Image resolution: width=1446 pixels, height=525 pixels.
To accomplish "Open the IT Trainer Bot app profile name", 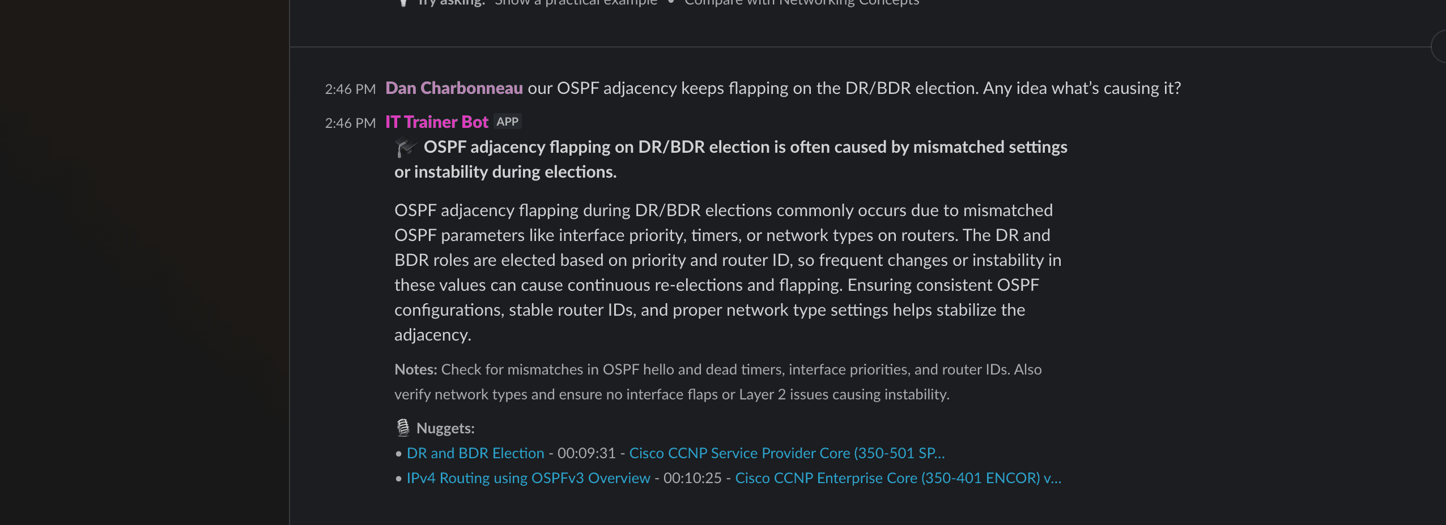I will [436, 122].
